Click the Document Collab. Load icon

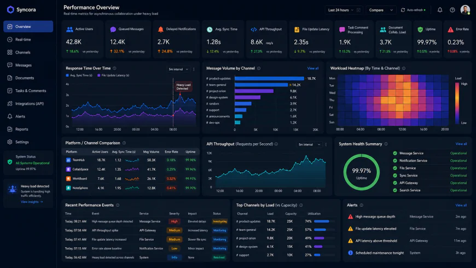coord(383,30)
